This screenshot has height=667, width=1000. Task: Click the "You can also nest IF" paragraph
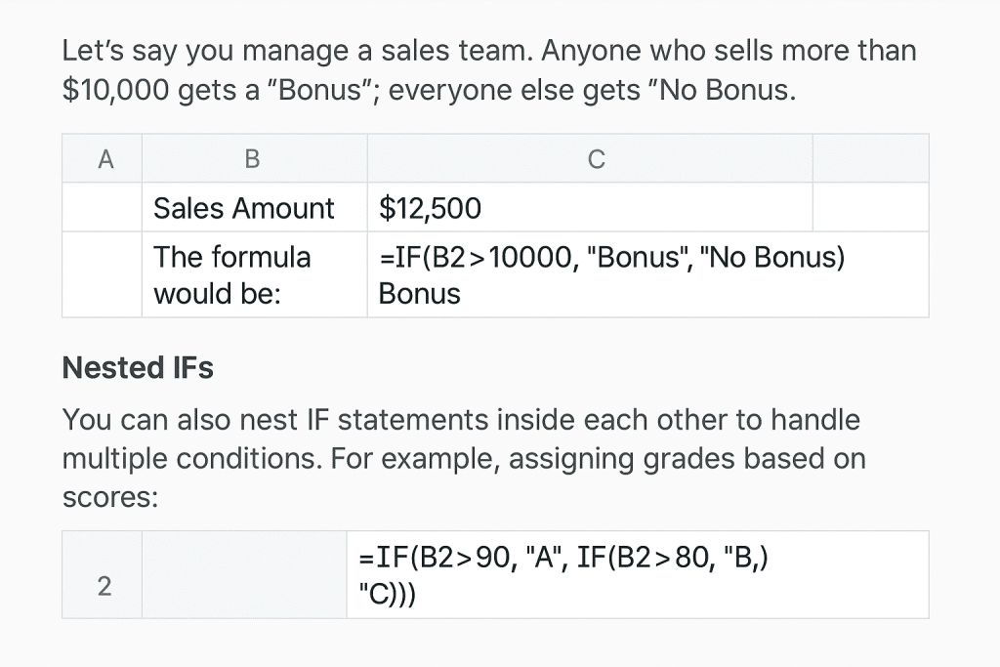[x=461, y=439]
